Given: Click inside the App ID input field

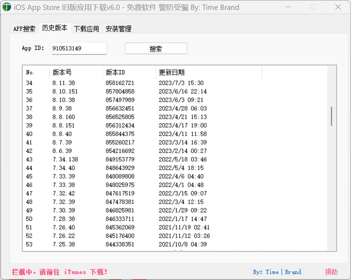Looking at the screenshot, I should [x=79, y=48].
